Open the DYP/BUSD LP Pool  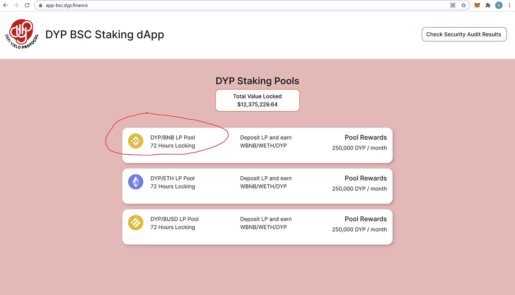pos(257,227)
